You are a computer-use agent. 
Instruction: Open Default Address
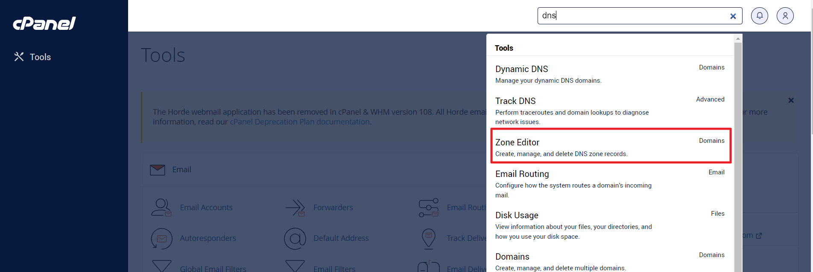coord(341,238)
